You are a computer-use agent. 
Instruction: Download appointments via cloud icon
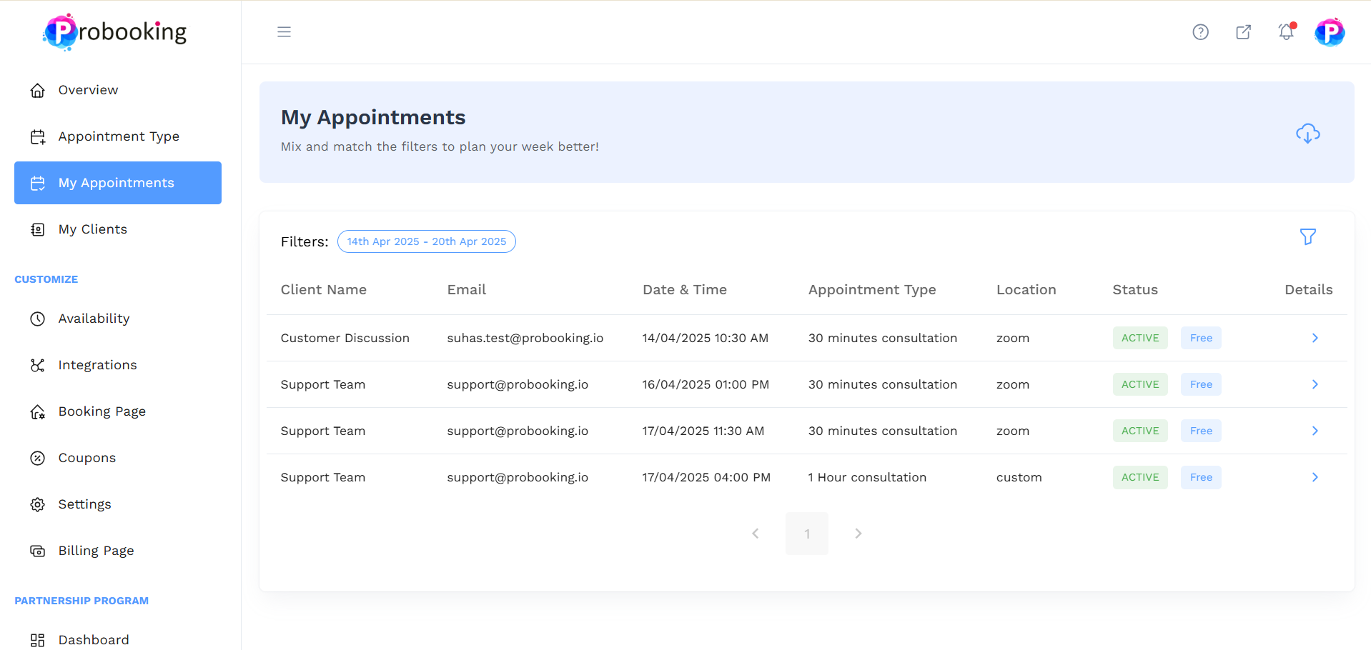coord(1307,134)
